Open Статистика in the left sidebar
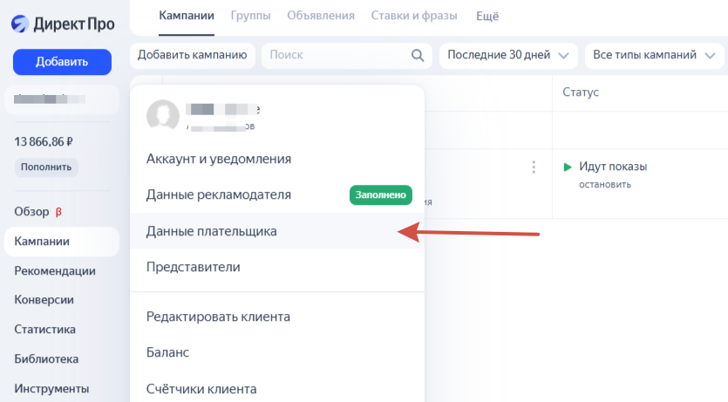 (44, 330)
